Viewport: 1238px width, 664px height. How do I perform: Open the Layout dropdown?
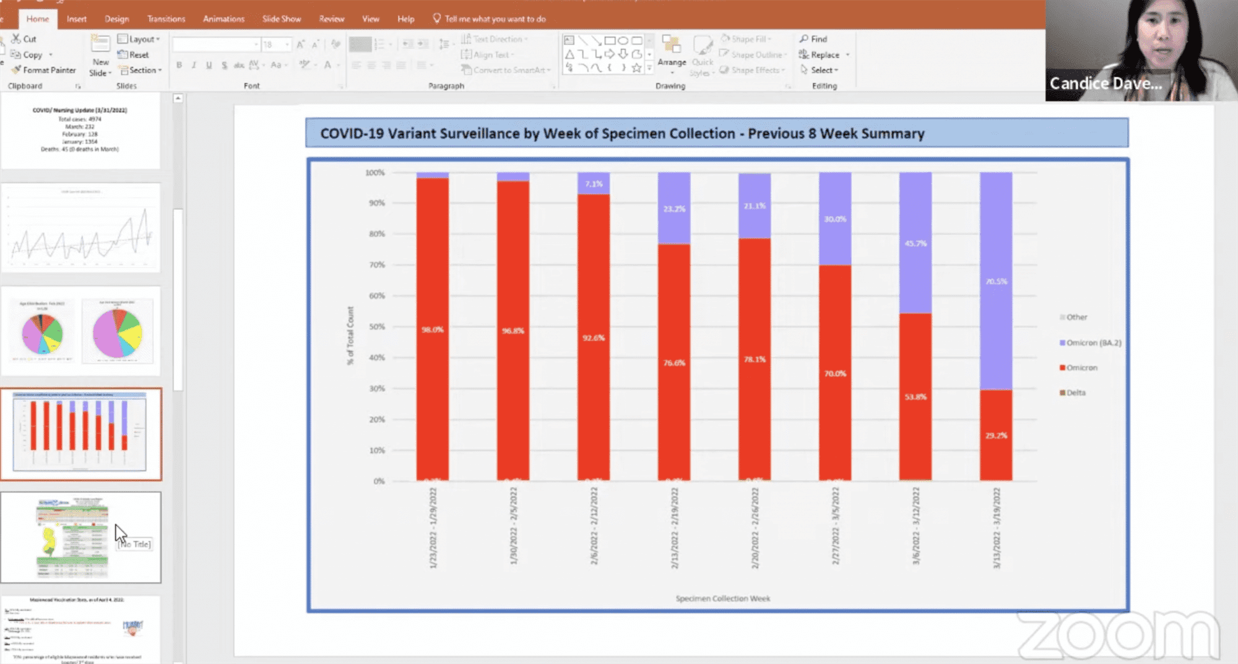139,38
